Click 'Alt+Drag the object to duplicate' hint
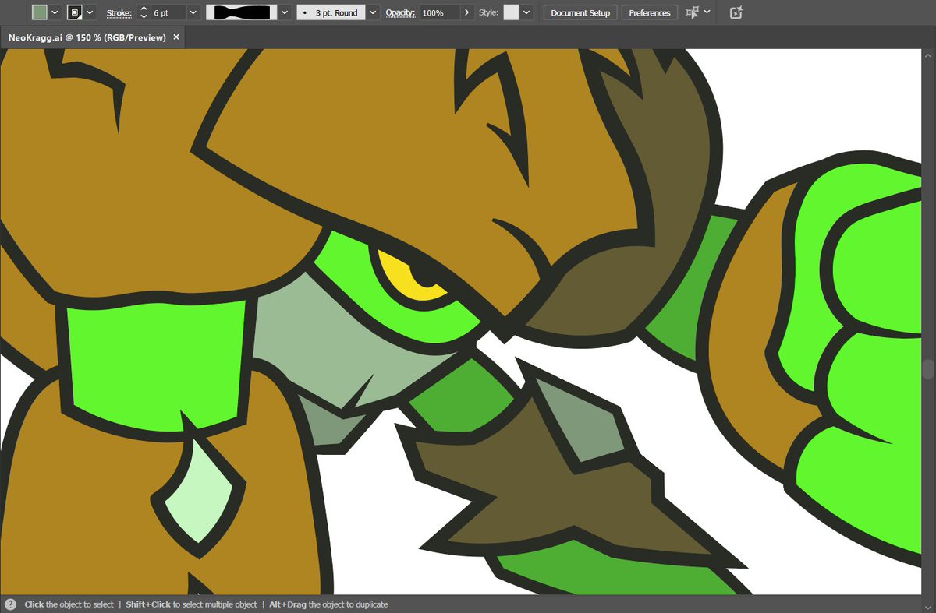 tap(328, 604)
